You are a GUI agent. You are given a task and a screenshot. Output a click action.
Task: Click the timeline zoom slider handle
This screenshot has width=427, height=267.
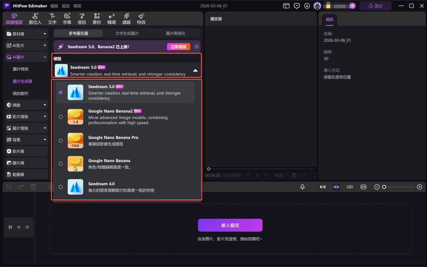384,187
